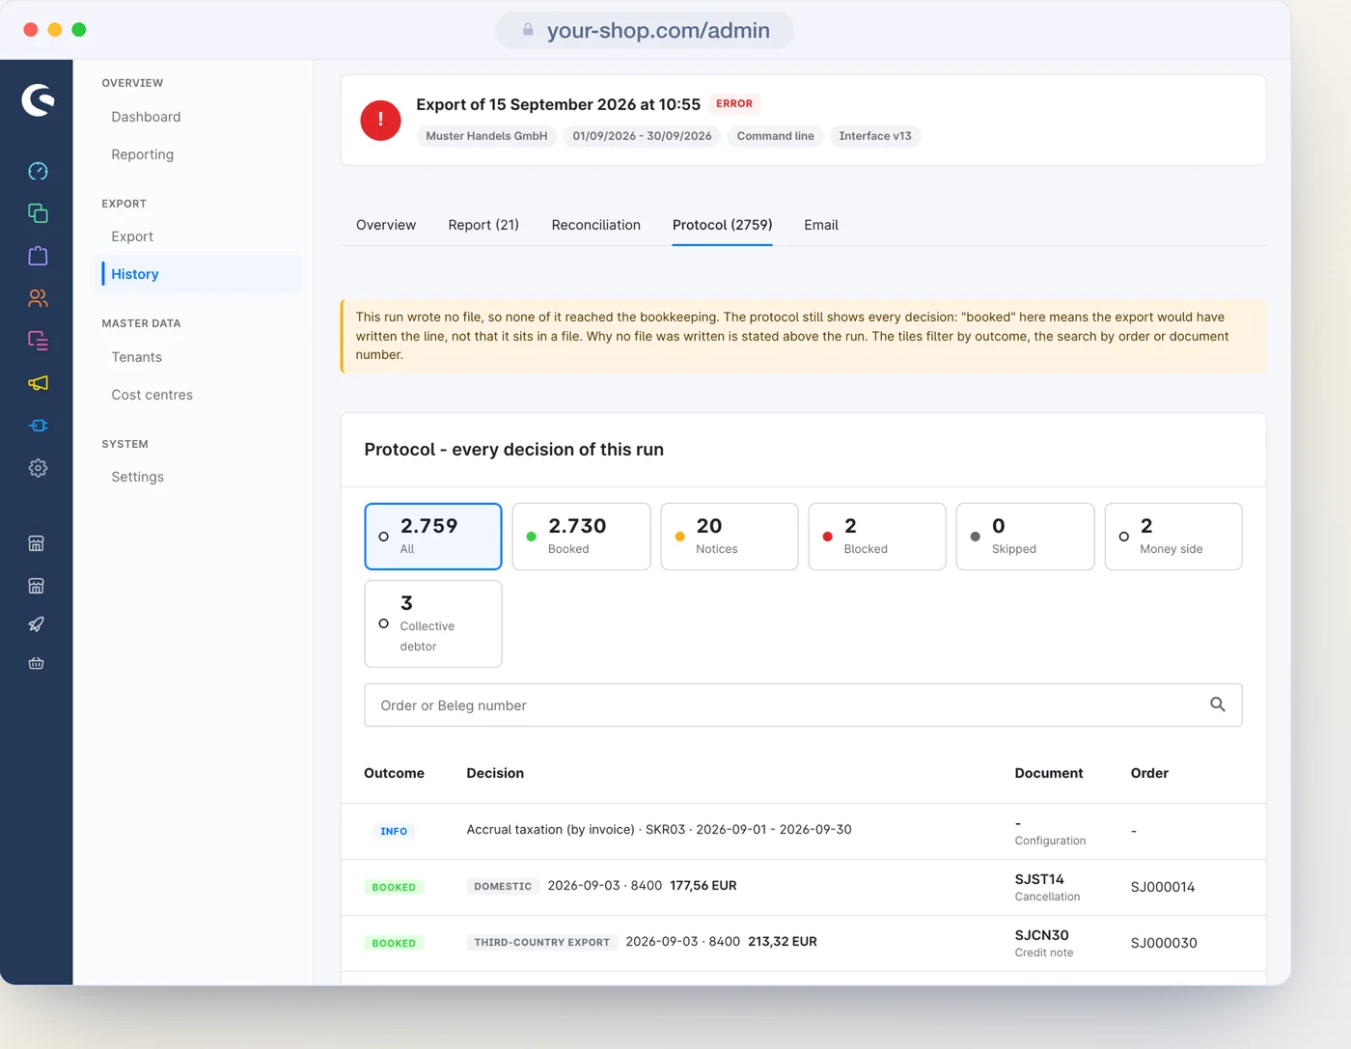This screenshot has height=1049, width=1351.
Task: Open Settings under System
Action: pos(138,477)
